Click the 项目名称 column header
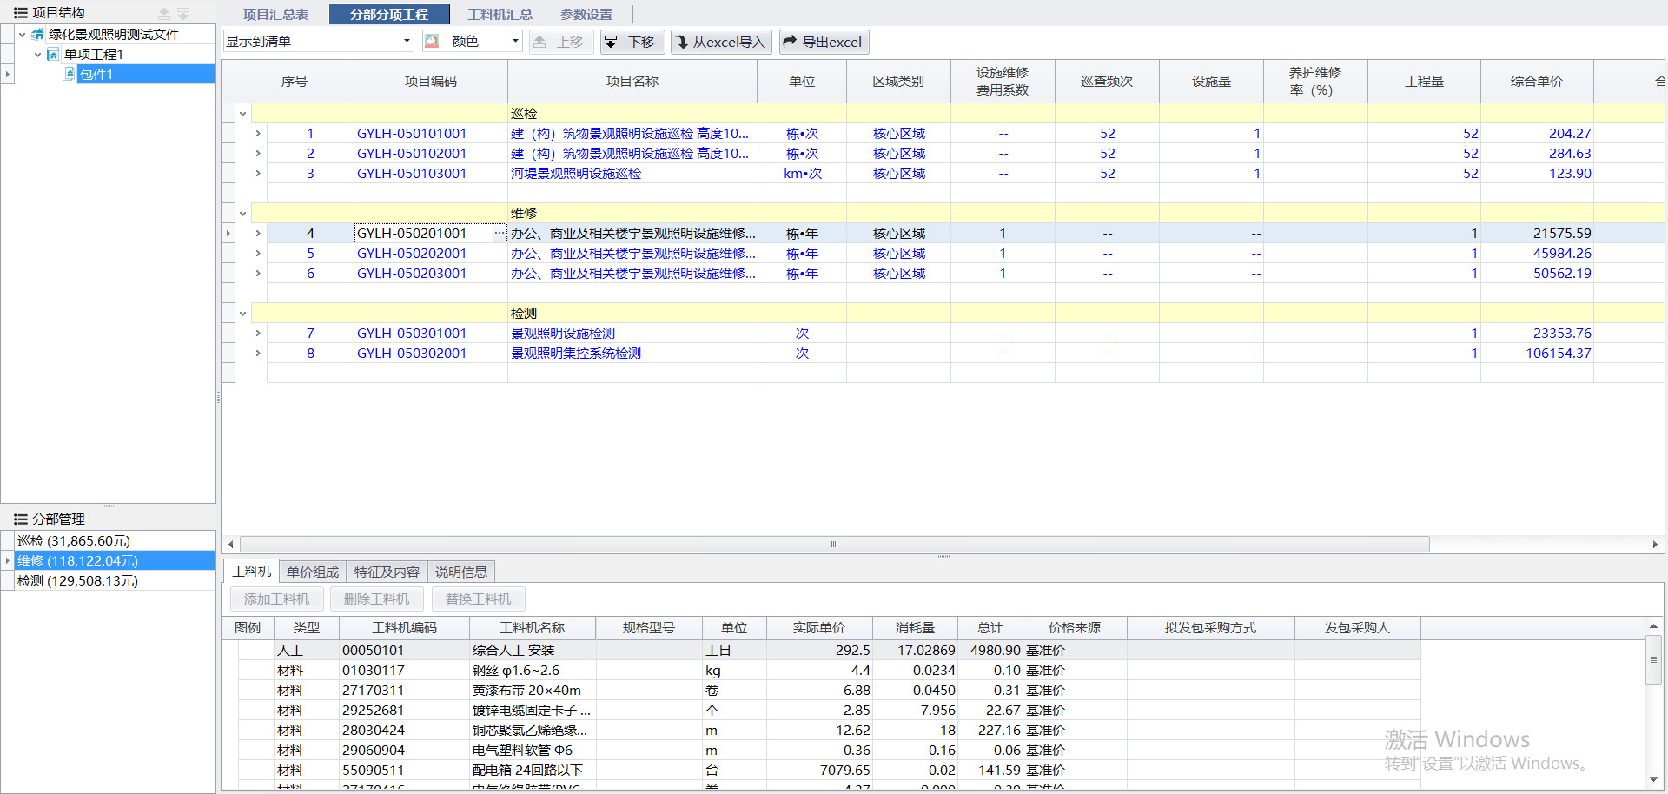 click(632, 82)
